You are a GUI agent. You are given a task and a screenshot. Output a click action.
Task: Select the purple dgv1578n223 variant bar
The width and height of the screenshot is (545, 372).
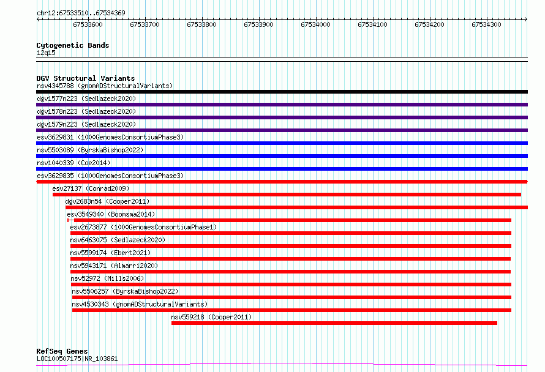(282, 117)
